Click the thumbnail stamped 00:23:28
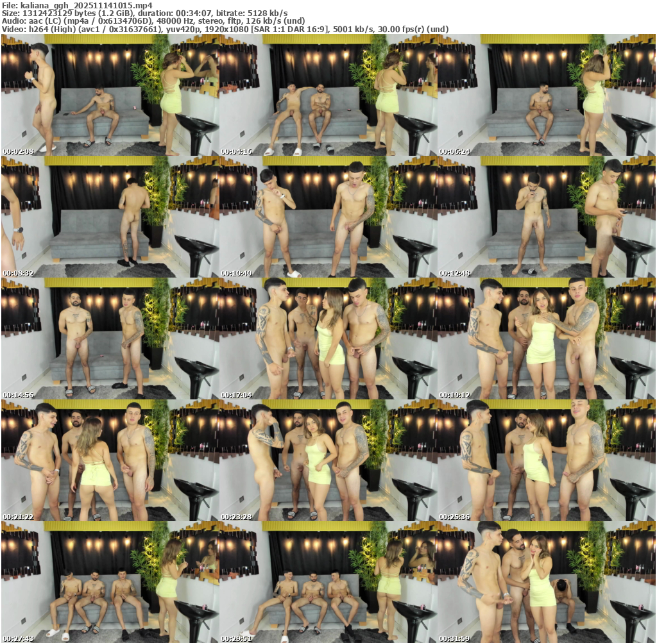657x643 pixels. tap(328, 460)
